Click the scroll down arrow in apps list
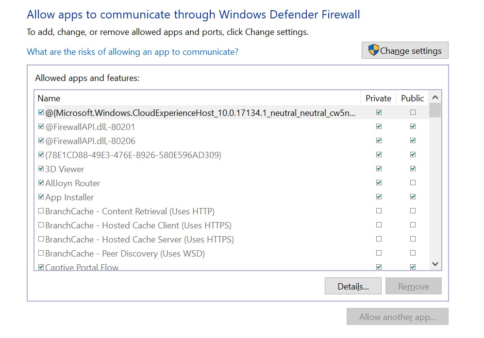The height and width of the screenshot is (338, 484). pos(435,264)
